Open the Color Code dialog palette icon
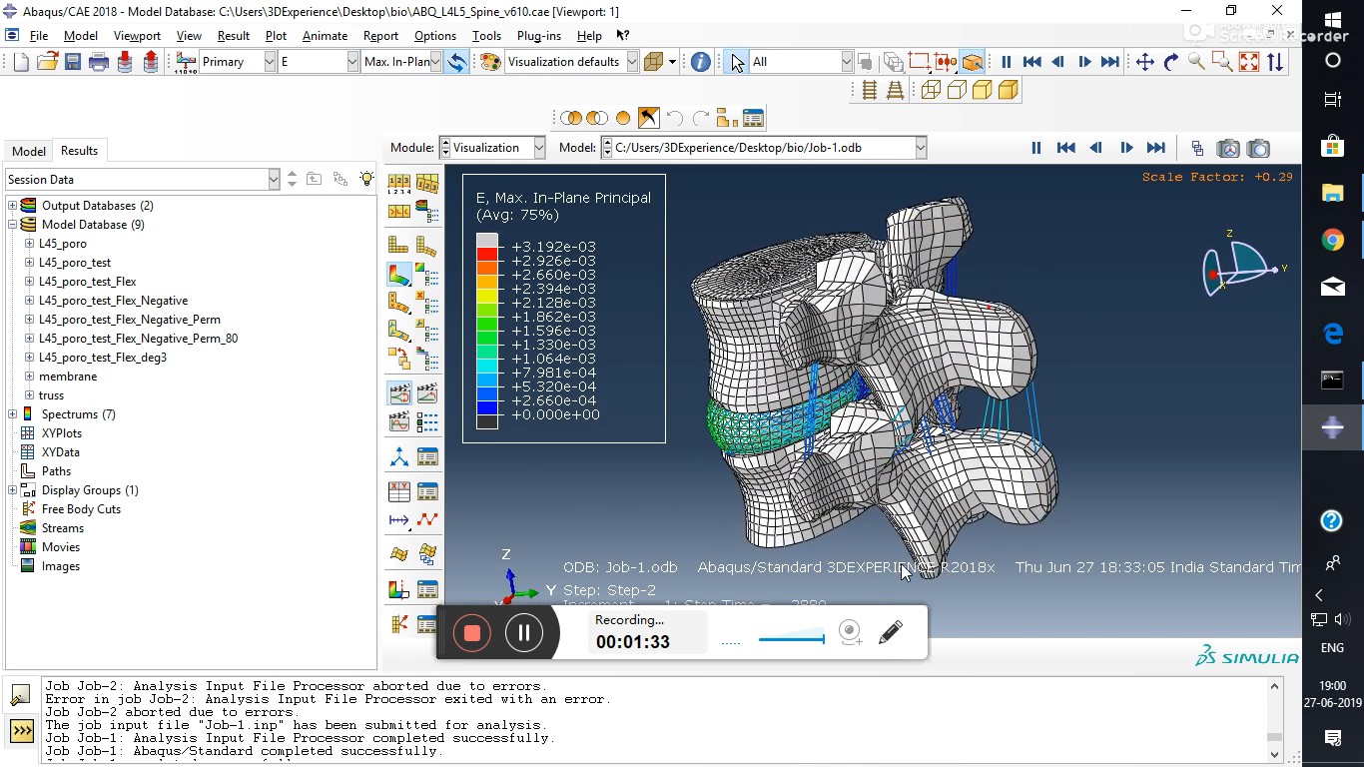The image size is (1364, 767). [x=490, y=62]
